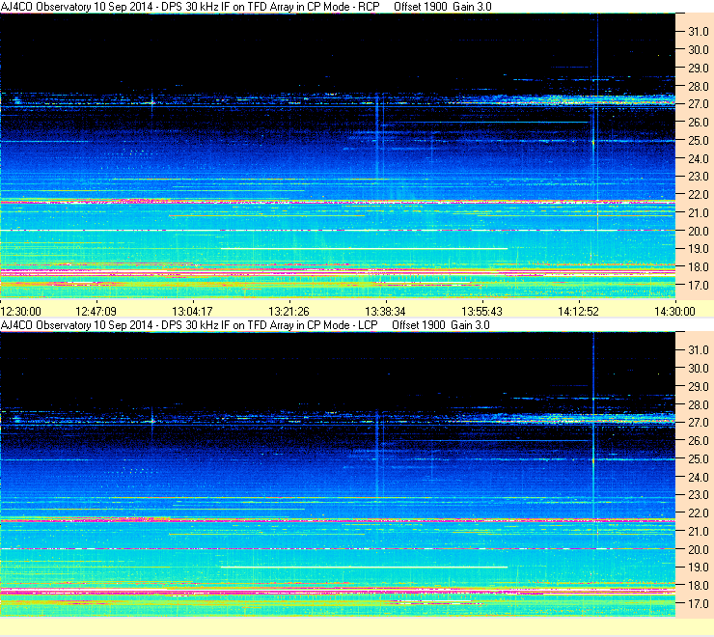This screenshot has height=637, width=714.
Task: Click the 18.0 frequency label on LCP plot
Action: coord(699,586)
